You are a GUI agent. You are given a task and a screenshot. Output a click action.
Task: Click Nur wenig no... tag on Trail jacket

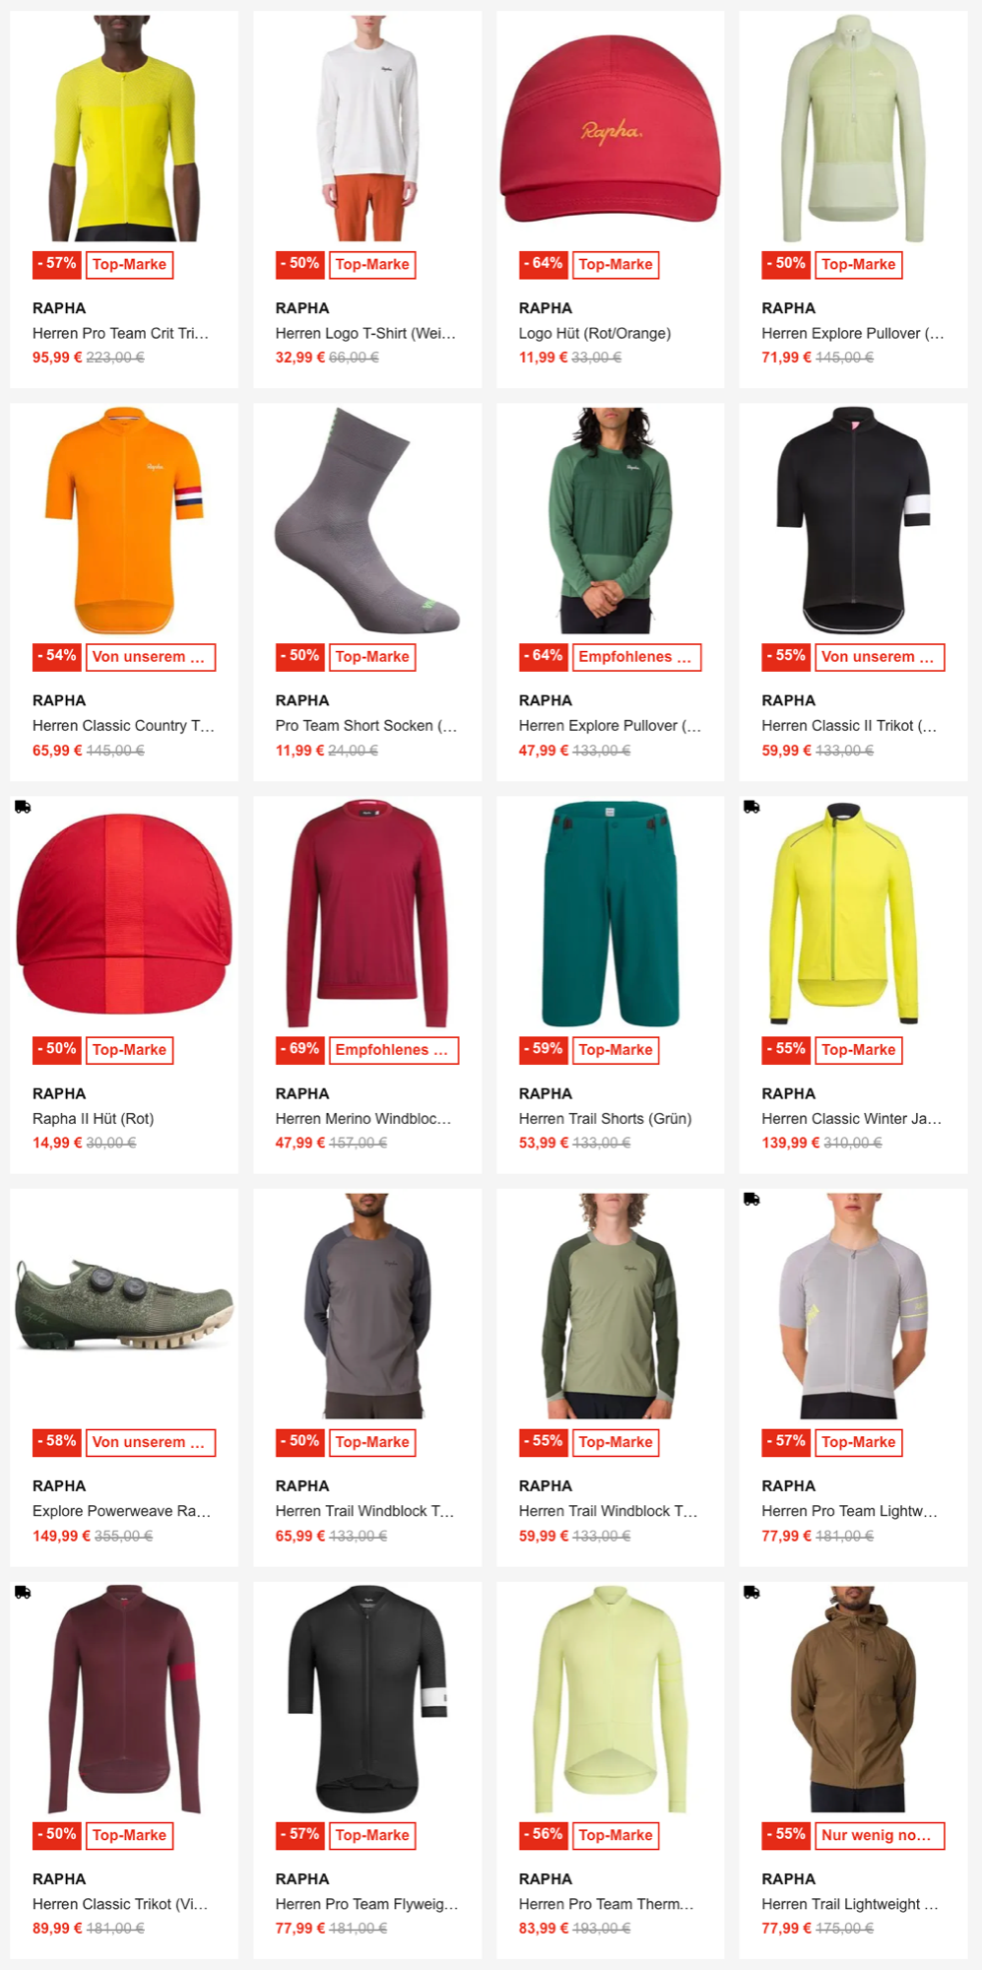(x=880, y=1835)
